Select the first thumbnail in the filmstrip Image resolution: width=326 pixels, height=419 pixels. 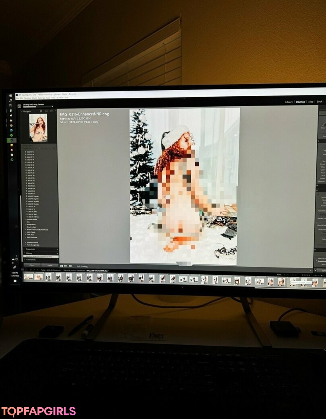click(28, 277)
